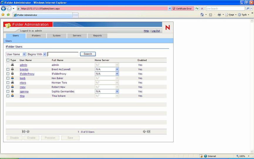Image resolution: width=254 pixels, height=159 pixels.
Task: Click the Novell N logo
Action: coord(168,27)
